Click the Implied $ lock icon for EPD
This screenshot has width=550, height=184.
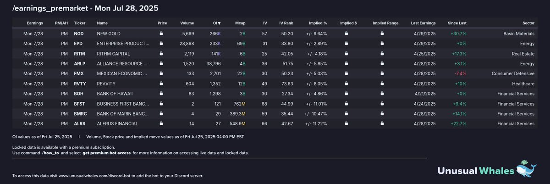pyautogui.click(x=346, y=43)
